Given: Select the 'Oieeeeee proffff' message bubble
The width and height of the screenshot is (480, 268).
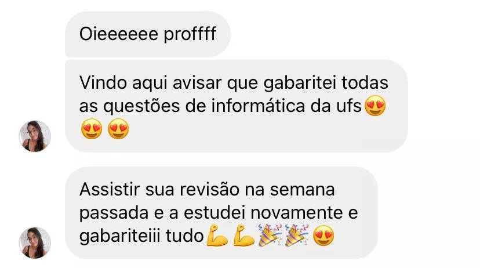Looking at the screenshot, I should 148,34.
